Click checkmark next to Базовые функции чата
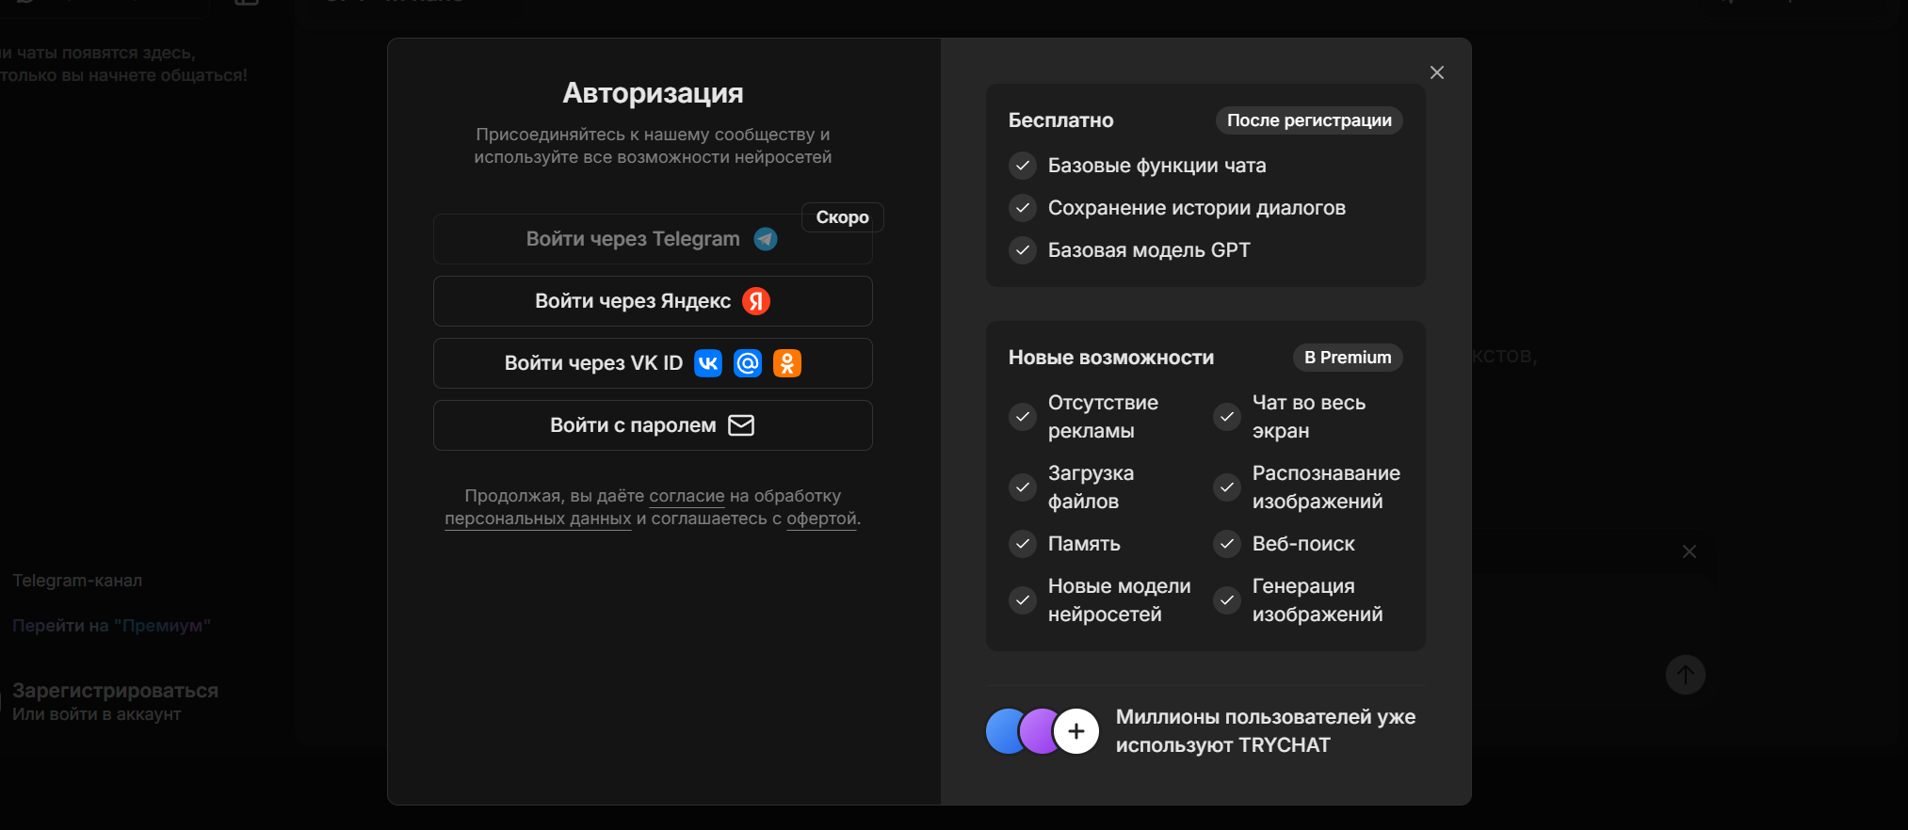Image resolution: width=1908 pixels, height=830 pixels. coord(1023,166)
